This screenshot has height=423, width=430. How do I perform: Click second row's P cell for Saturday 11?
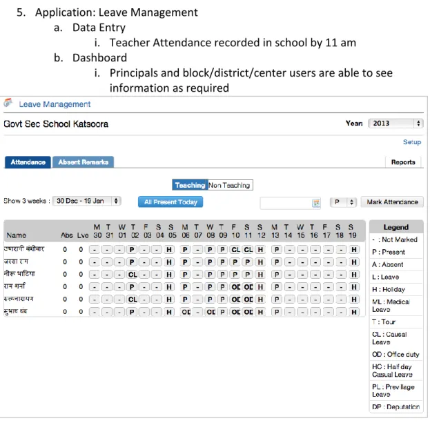pos(248,262)
